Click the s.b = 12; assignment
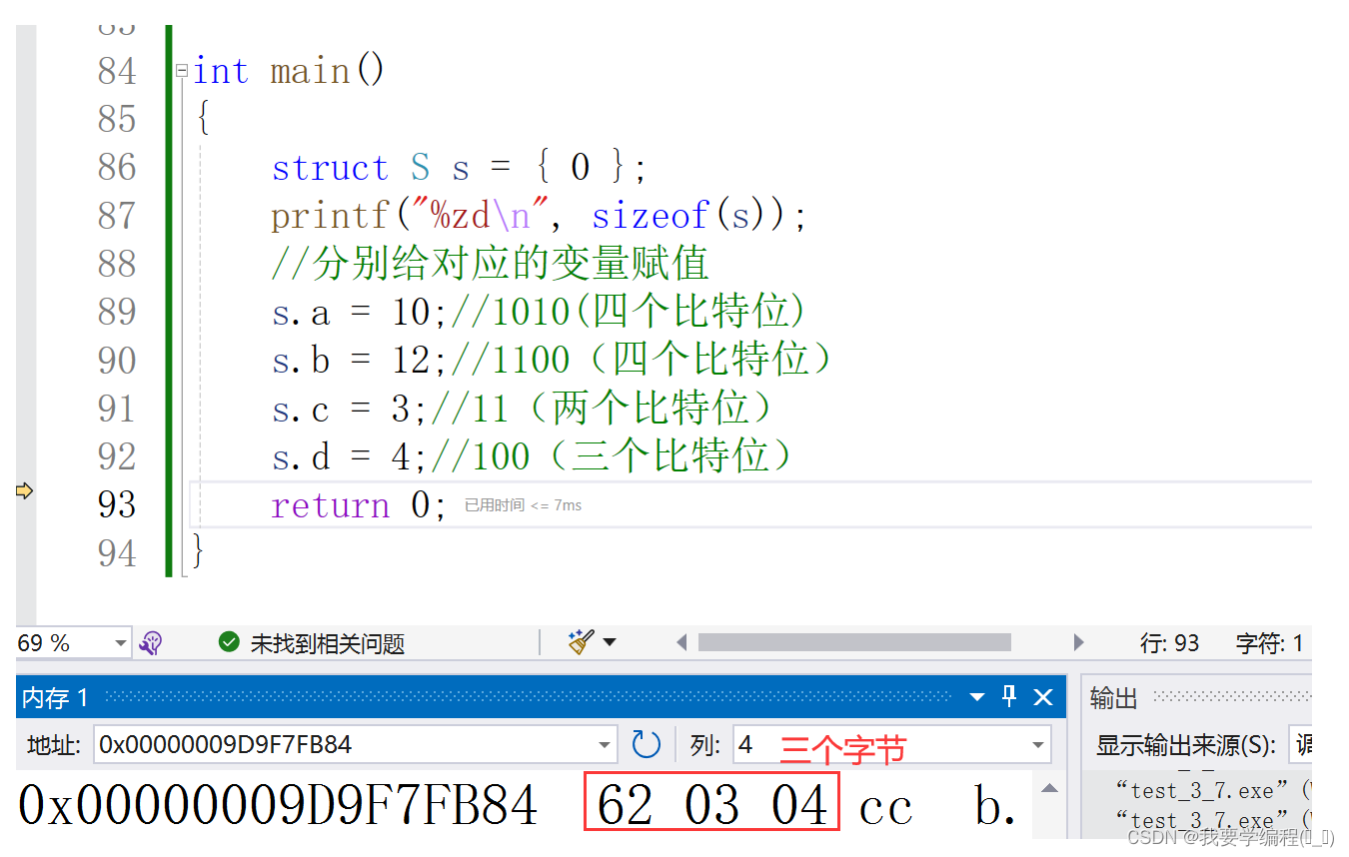1349x857 pixels. tap(360, 361)
